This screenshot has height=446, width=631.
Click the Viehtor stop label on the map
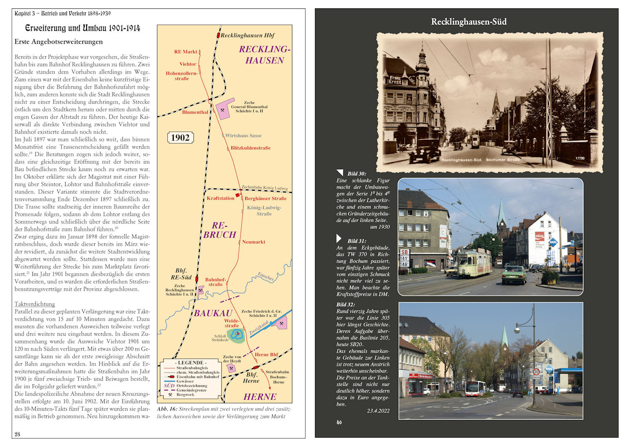pos(188,64)
